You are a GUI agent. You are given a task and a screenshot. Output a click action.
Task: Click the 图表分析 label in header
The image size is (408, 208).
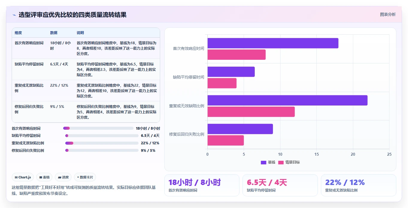pos(388,14)
